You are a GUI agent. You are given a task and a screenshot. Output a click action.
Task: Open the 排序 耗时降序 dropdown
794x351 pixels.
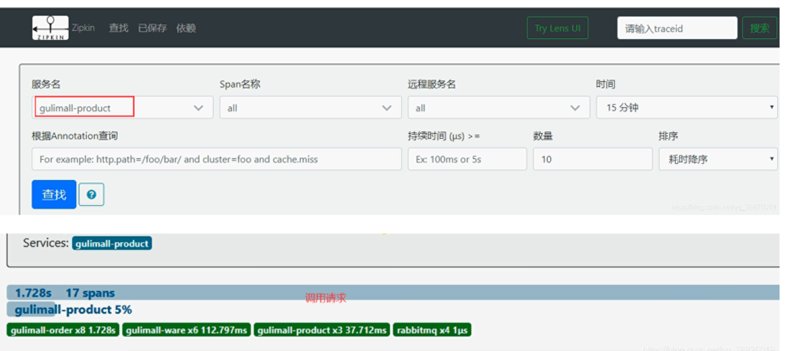(x=718, y=159)
